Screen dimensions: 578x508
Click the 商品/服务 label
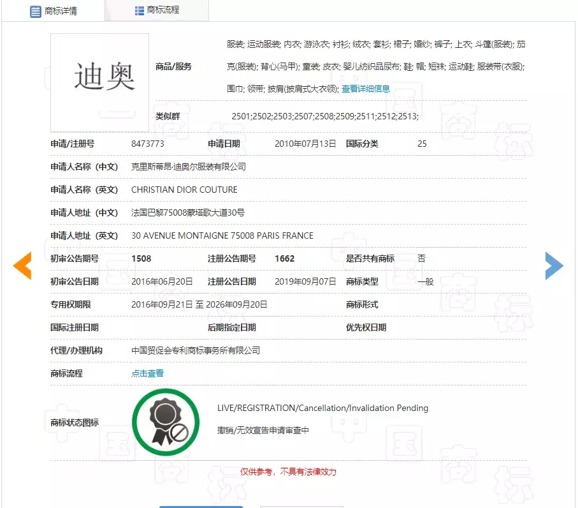[173, 66]
